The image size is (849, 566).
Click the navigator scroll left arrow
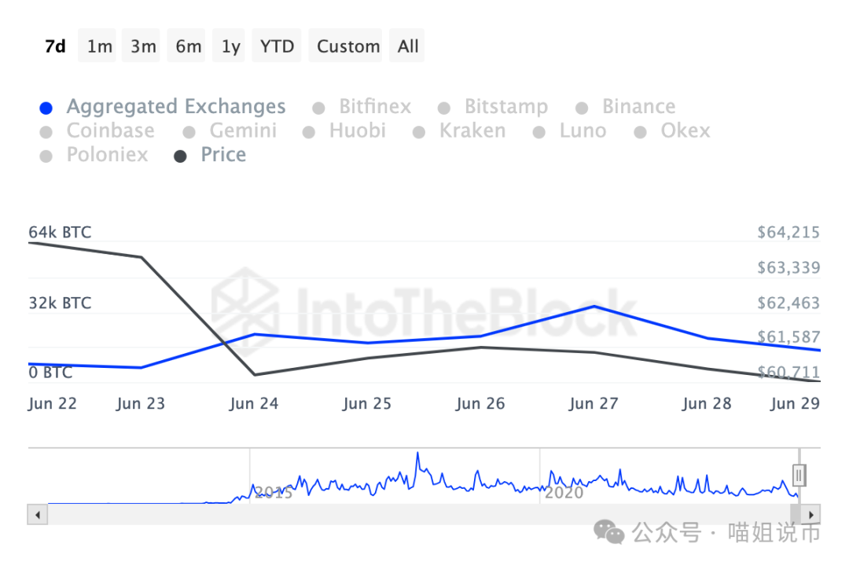tap(37, 515)
